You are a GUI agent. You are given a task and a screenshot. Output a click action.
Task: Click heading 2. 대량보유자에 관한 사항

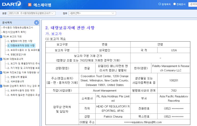[70, 28]
